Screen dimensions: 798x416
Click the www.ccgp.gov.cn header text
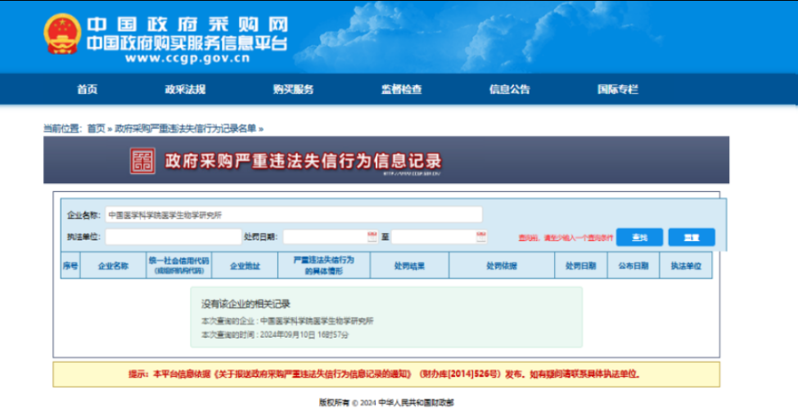pyautogui.click(x=187, y=58)
